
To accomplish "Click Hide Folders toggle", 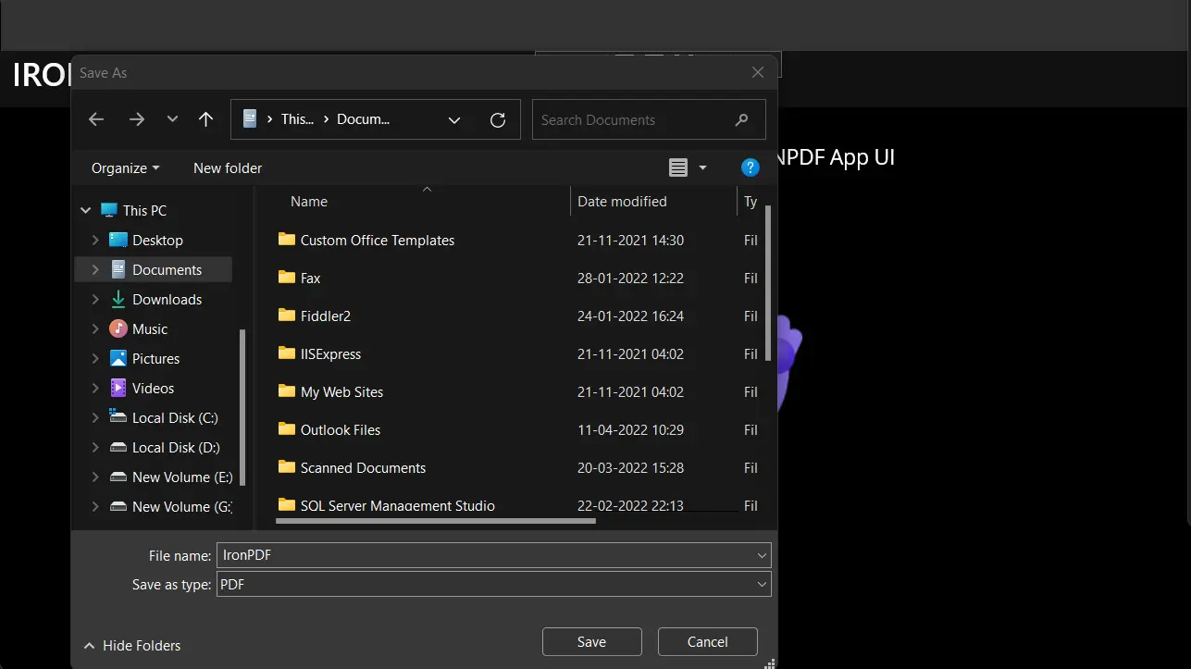I will point(131,645).
